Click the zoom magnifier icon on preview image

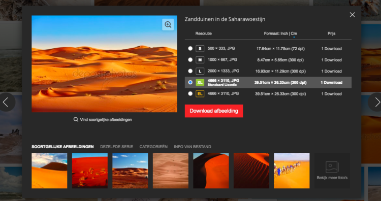(x=168, y=24)
